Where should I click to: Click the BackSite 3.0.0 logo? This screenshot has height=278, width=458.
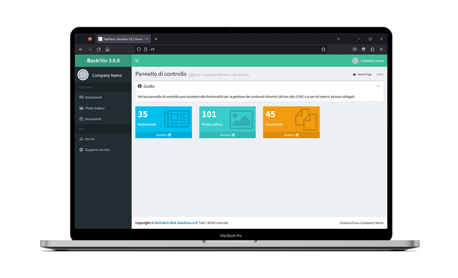(x=103, y=61)
